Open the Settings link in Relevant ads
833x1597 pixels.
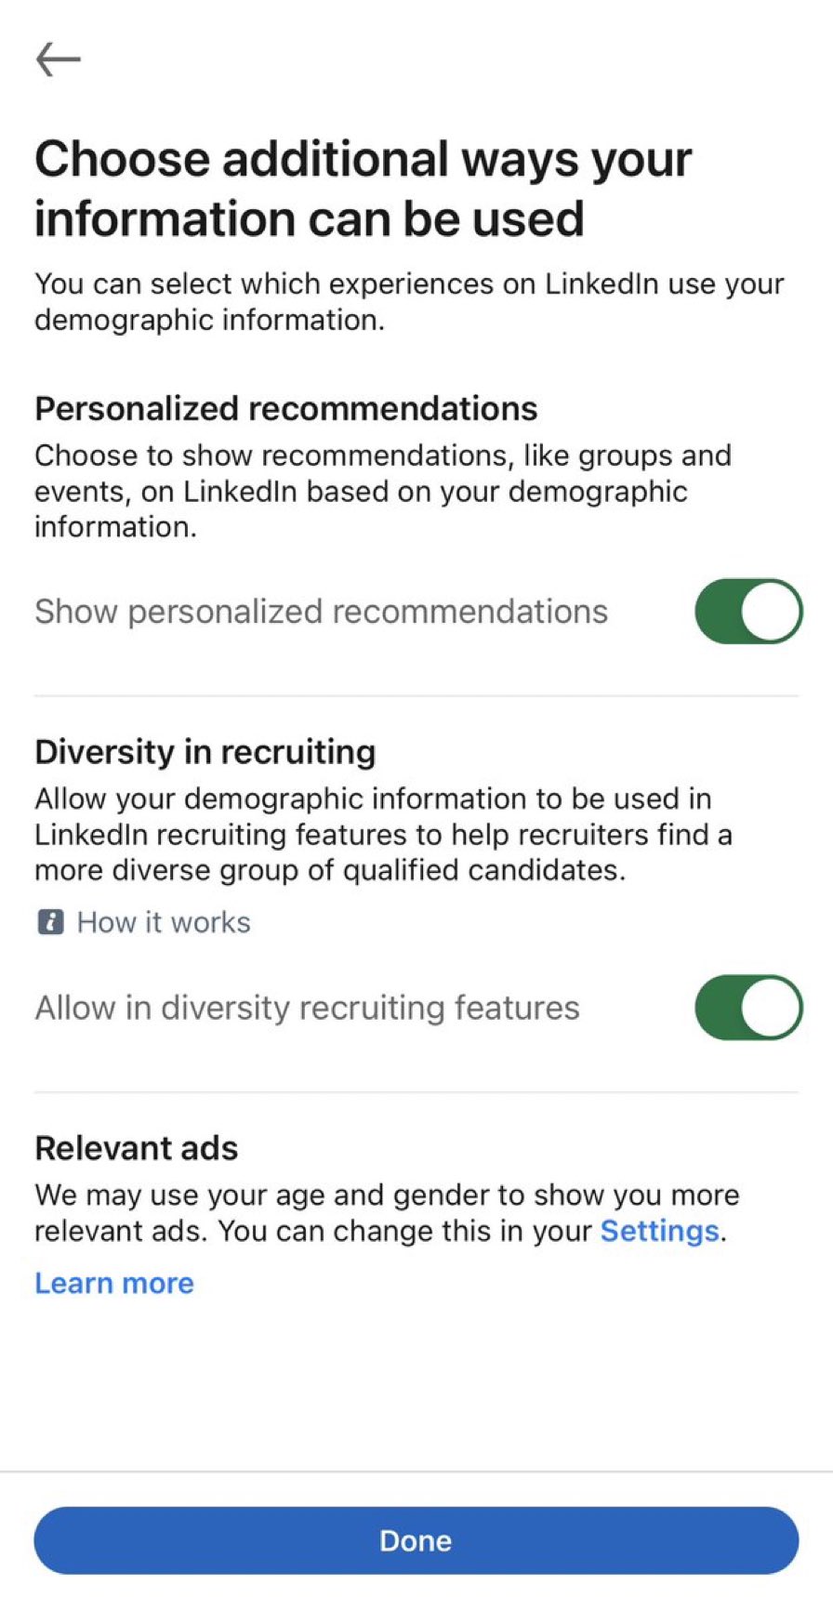point(659,1231)
